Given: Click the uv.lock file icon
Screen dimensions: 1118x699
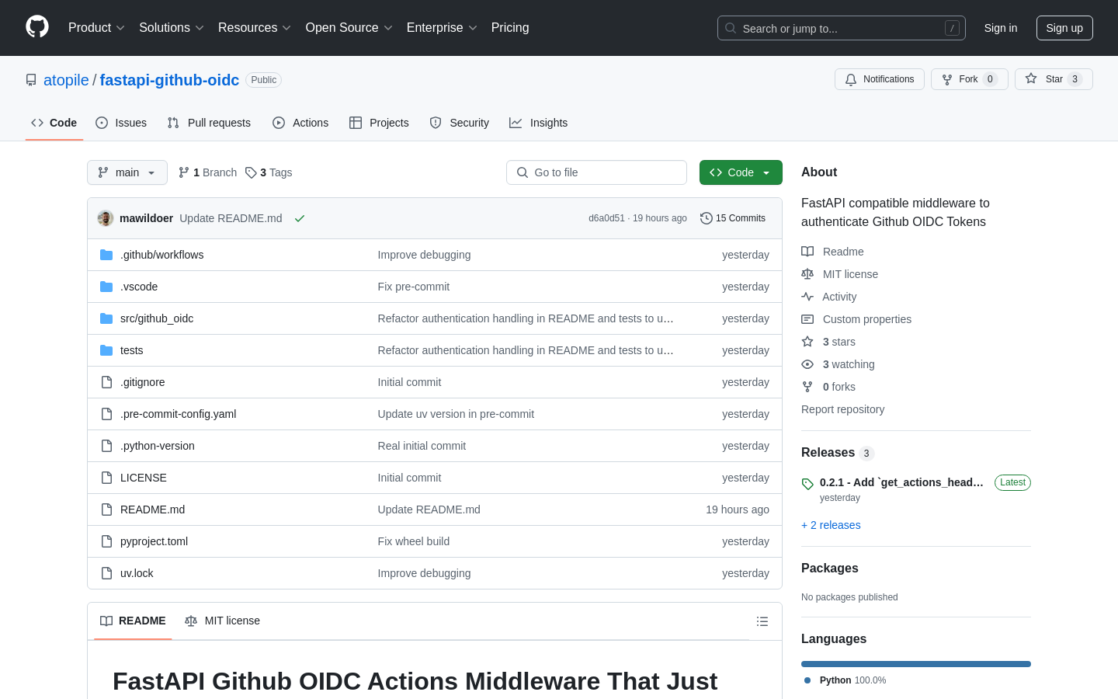Looking at the screenshot, I should pos(106,573).
